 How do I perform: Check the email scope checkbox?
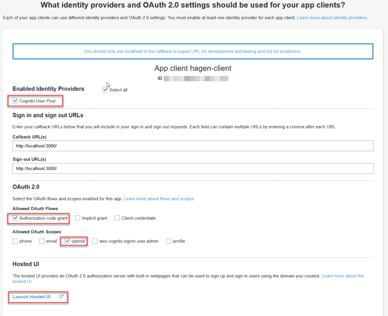pyautogui.click(x=42, y=241)
